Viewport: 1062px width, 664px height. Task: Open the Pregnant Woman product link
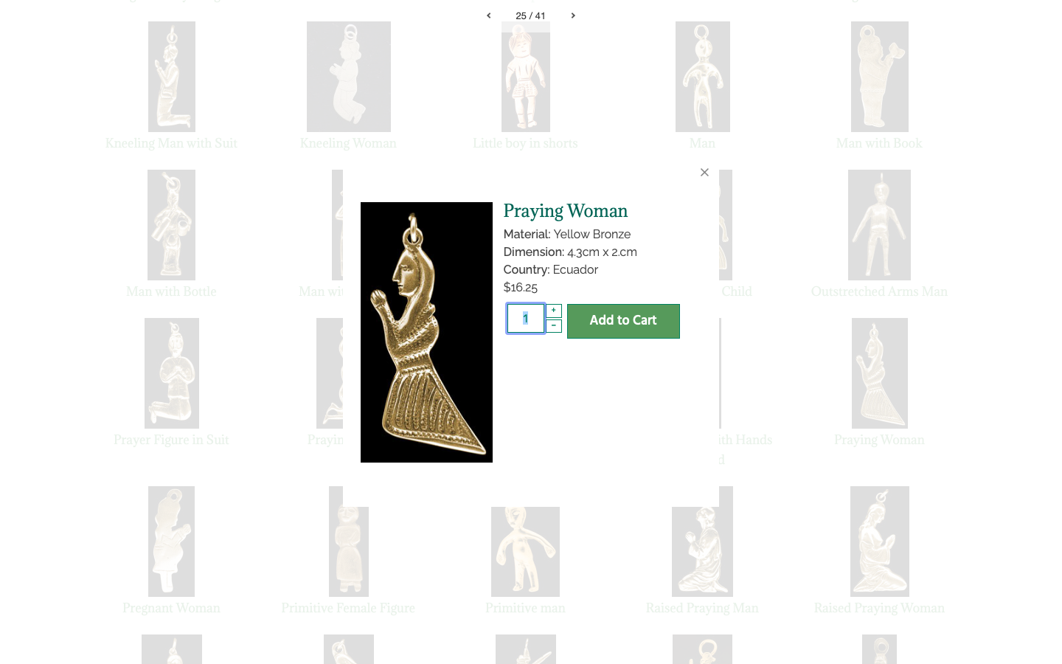(171, 608)
